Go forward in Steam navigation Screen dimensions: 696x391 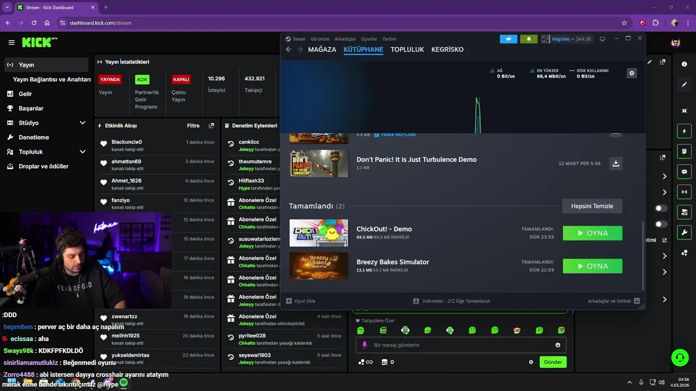tap(300, 49)
